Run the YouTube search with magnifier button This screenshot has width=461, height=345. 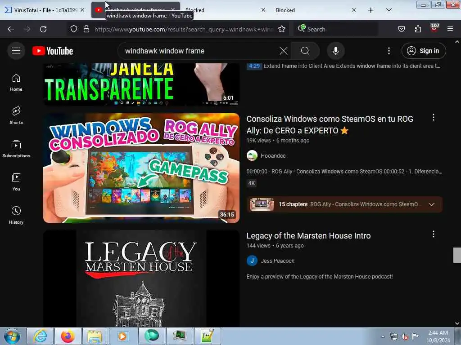click(305, 51)
